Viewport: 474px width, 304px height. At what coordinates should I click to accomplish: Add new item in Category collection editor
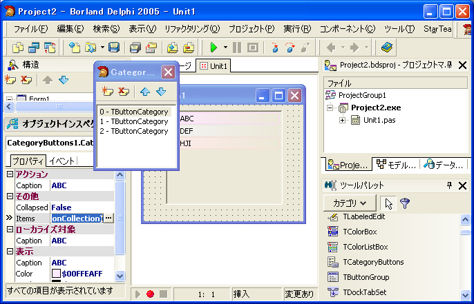pyautogui.click(x=107, y=92)
